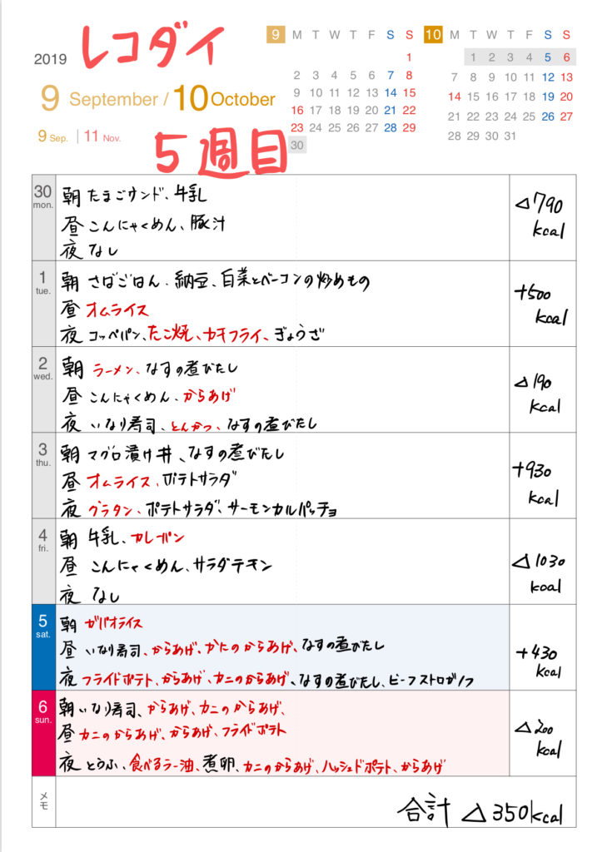Viewport: 602px width, 852px height.
Task: Select the '1 tue.' day cell
Action: 43,303
